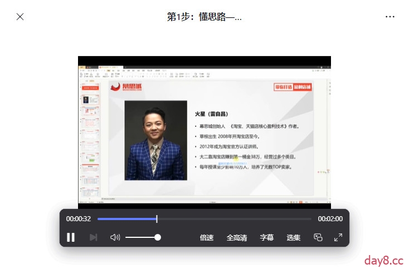This screenshot has width=409, height=269.
Task: Click the day8.cc watermark link
Action: 383,260
